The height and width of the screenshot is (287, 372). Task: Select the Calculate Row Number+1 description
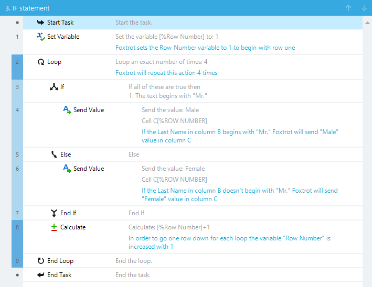[x=169, y=227]
